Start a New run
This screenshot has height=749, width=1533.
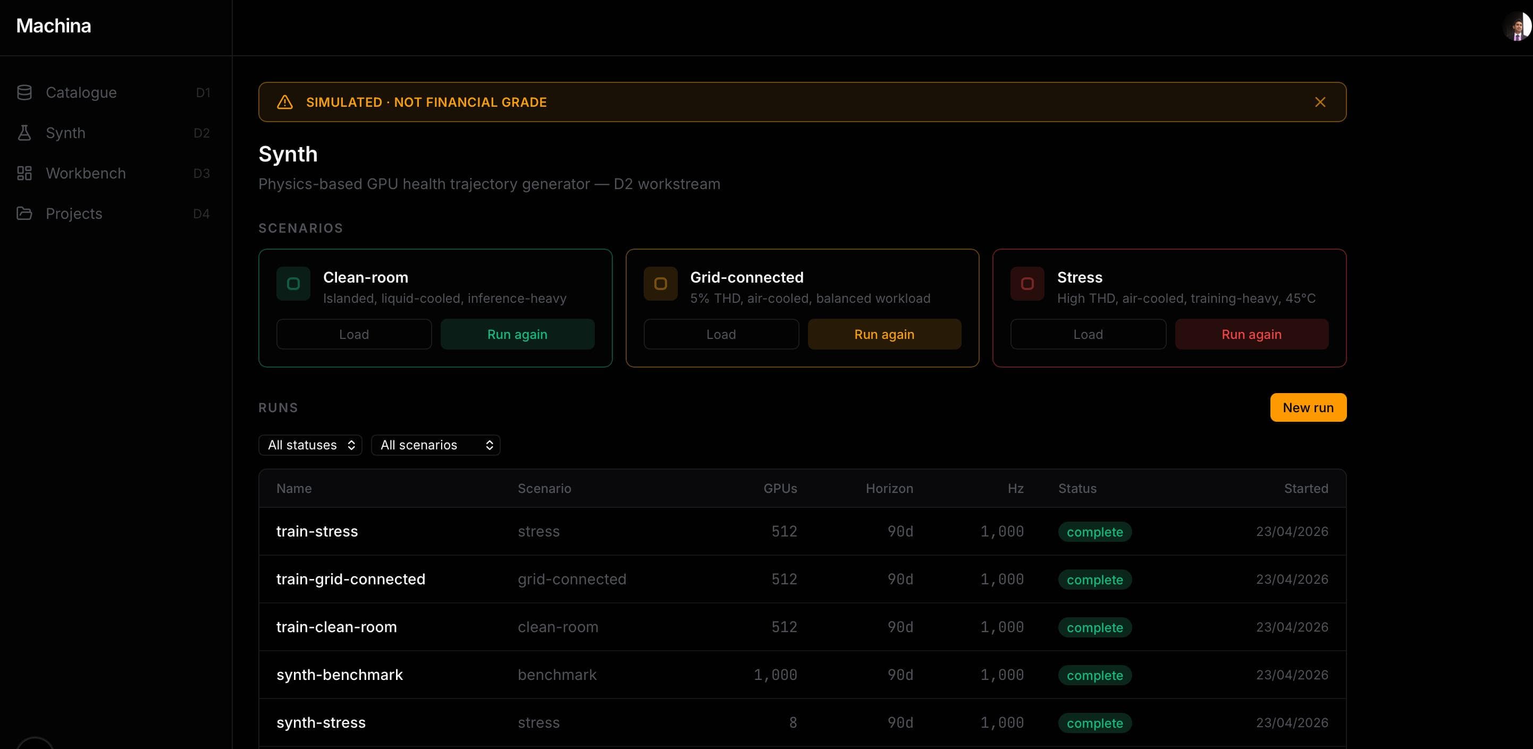click(1308, 407)
